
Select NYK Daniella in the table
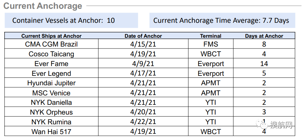coord(52,102)
